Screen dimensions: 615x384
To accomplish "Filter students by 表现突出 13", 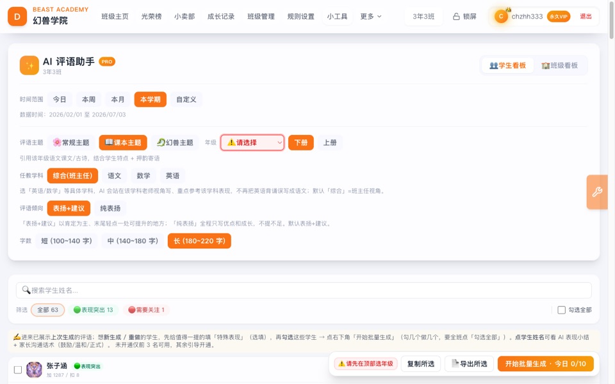I will (94, 310).
